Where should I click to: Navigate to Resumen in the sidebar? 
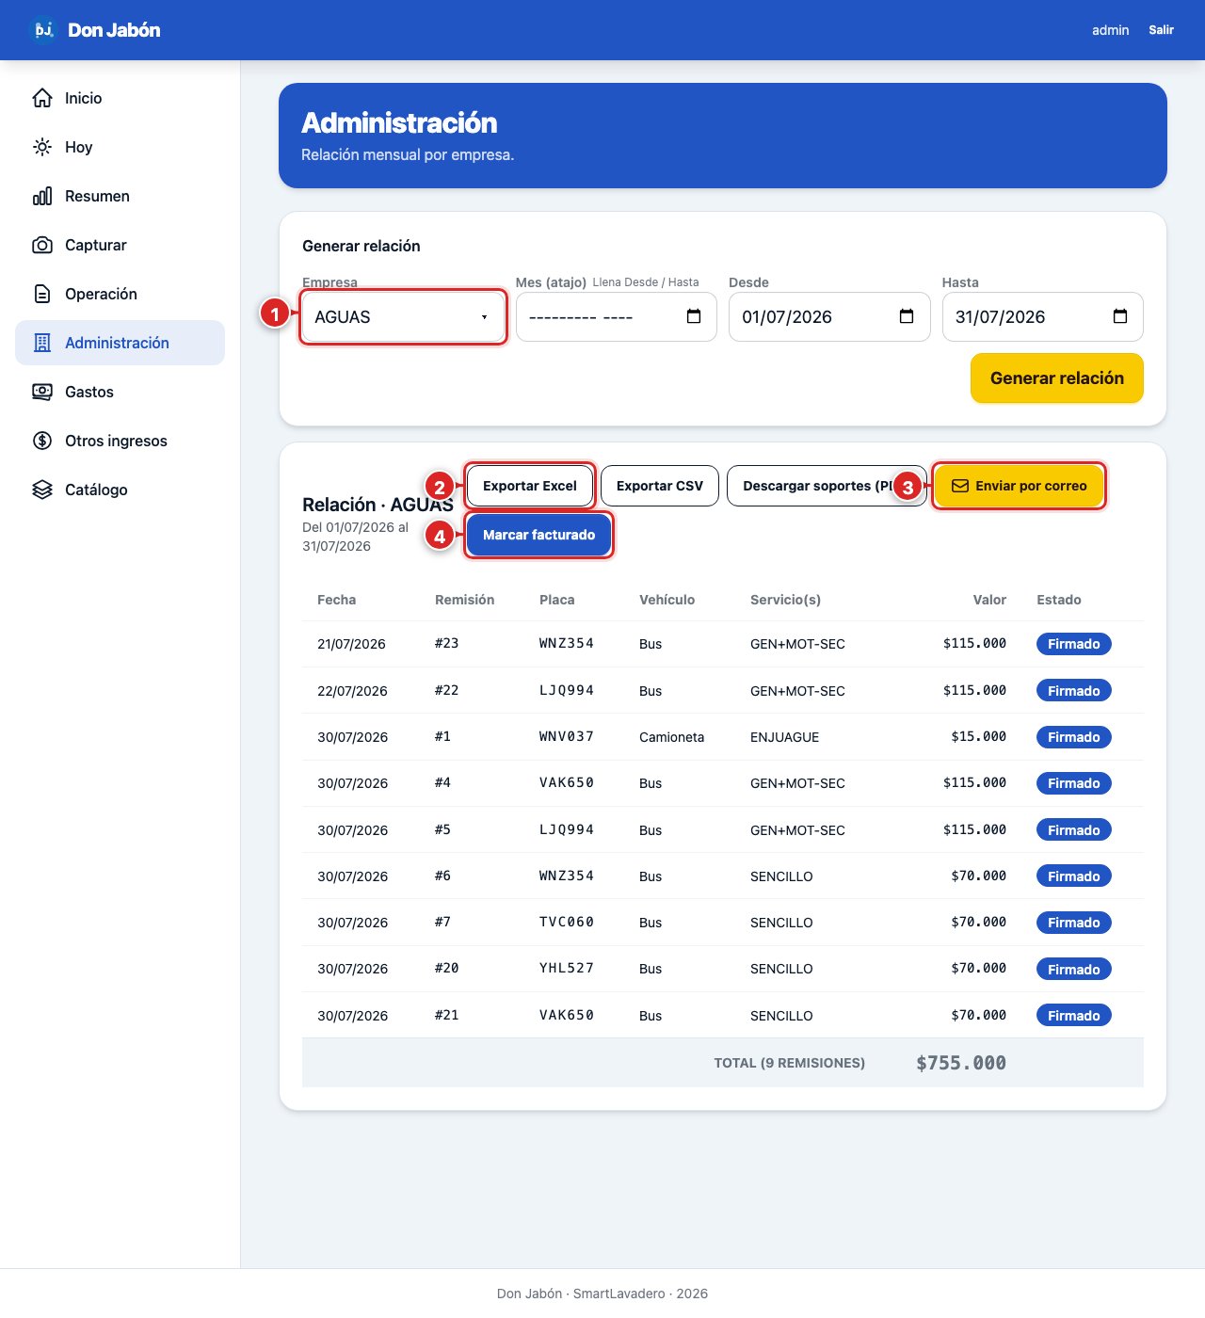(x=120, y=196)
